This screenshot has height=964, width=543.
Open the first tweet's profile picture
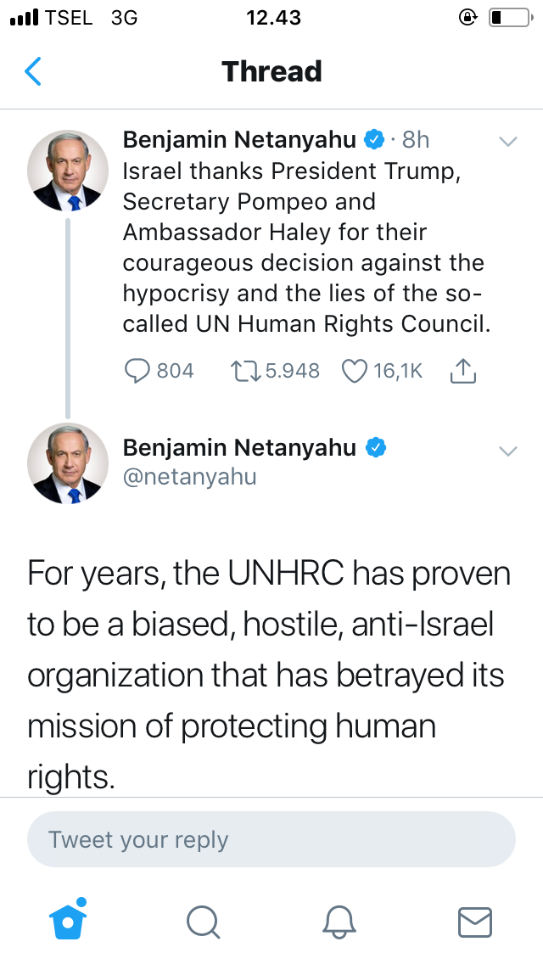(x=68, y=170)
